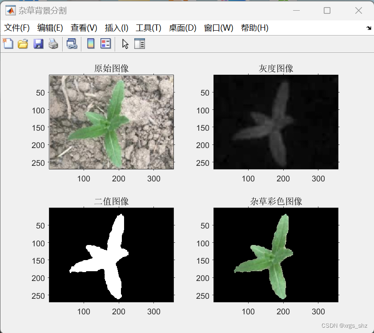374x333 pixels.
Task: Click the 原始图像 subplot title
Action: click(x=111, y=68)
